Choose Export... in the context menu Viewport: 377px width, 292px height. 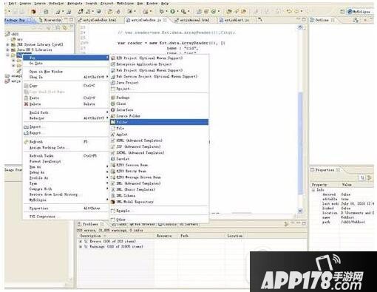point(66,133)
